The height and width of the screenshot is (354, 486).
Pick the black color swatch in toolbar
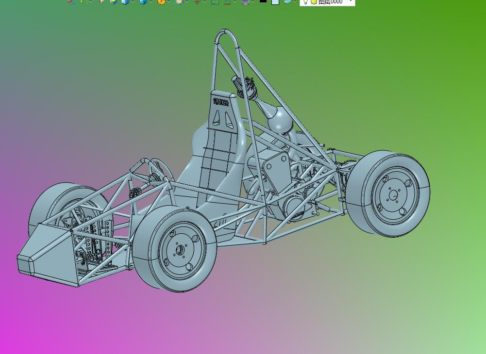tap(263, 1)
